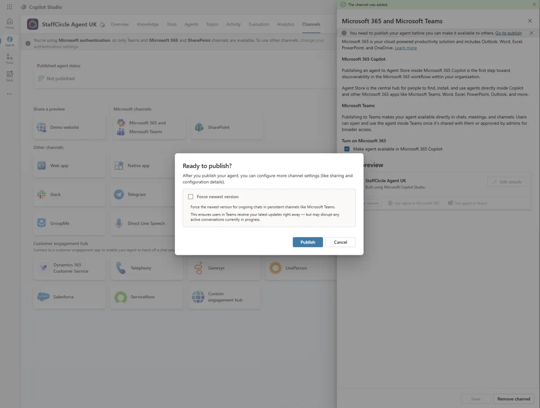Open the Salesforce engagement tile
This screenshot has width=540, height=408.
pos(69,297)
